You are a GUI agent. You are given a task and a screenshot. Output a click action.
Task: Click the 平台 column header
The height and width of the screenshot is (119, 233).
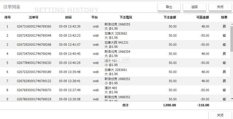[x=94, y=17]
